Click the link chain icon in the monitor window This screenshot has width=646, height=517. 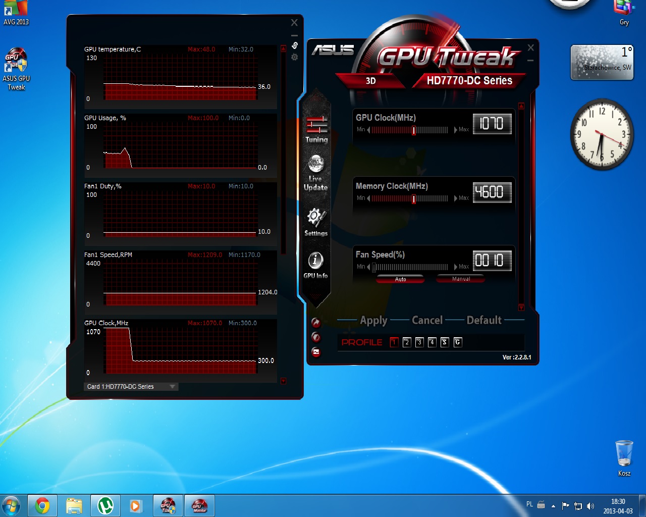295,45
